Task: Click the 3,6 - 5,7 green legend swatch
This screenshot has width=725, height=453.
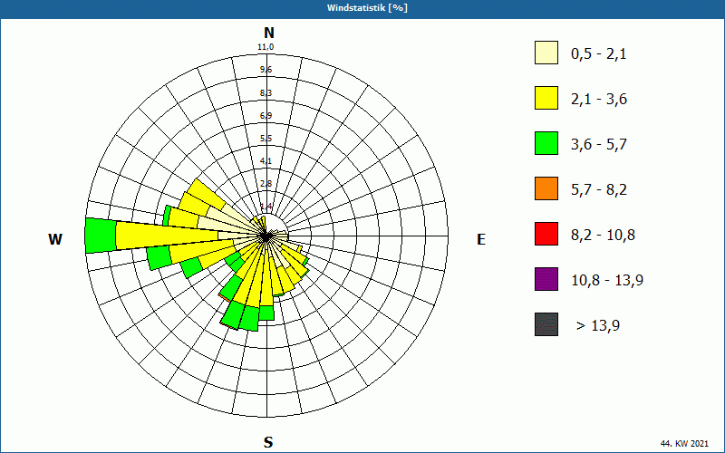Action: tap(546, 143)
